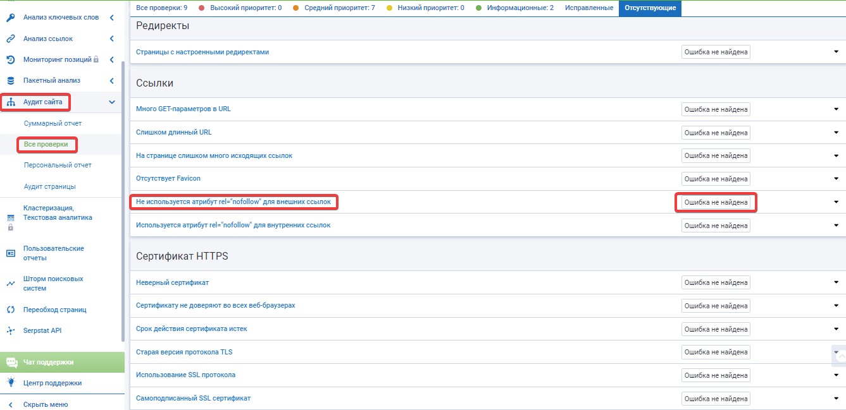
Task: Open Слишком длинный URL check
Action: point(174,132)
